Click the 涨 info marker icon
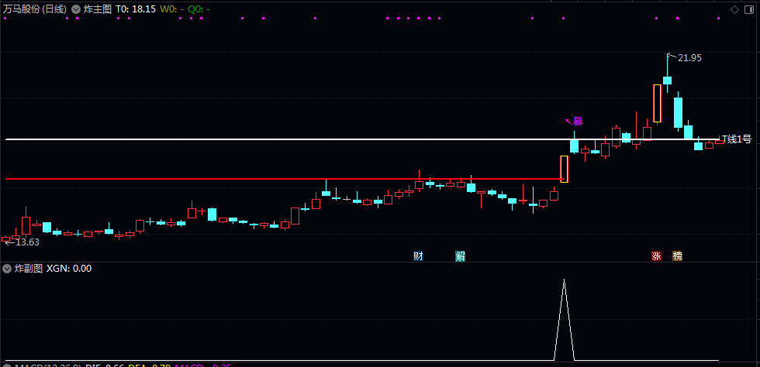 click(656, 256)
